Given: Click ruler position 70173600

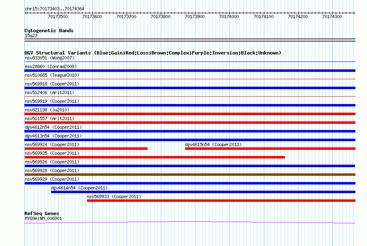Looking at the screenshot, I should [x=92, y=17].
